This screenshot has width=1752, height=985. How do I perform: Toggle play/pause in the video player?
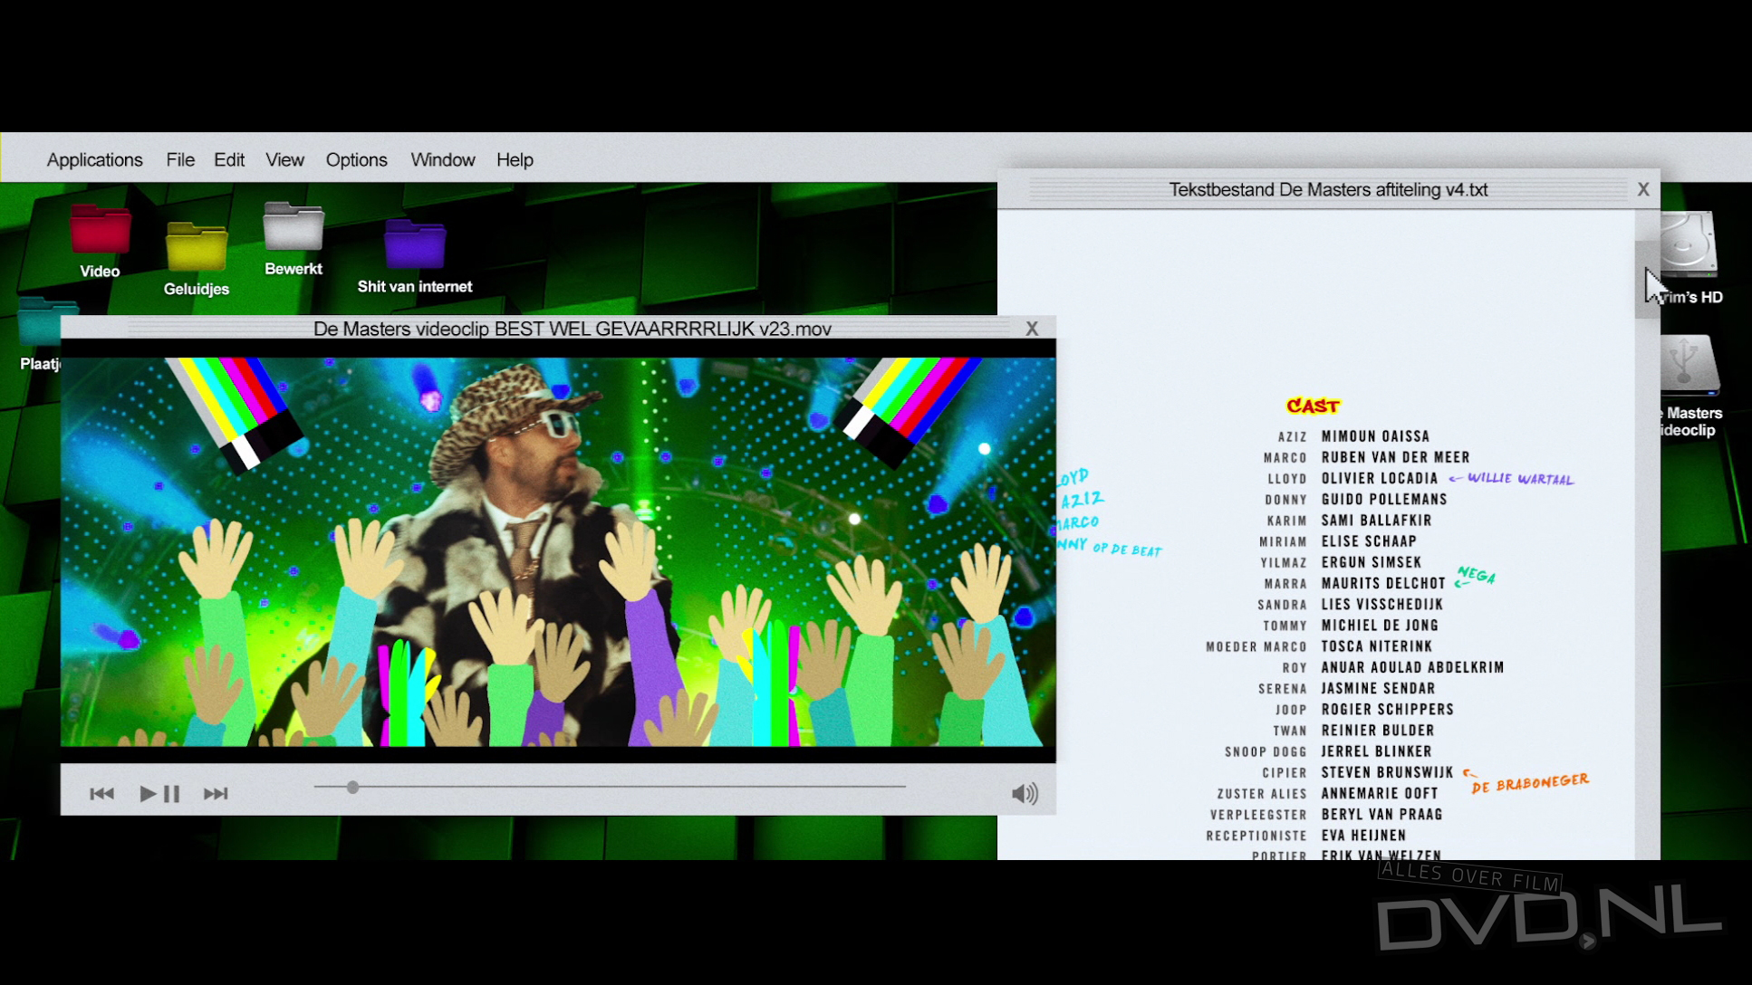point(159,794)
